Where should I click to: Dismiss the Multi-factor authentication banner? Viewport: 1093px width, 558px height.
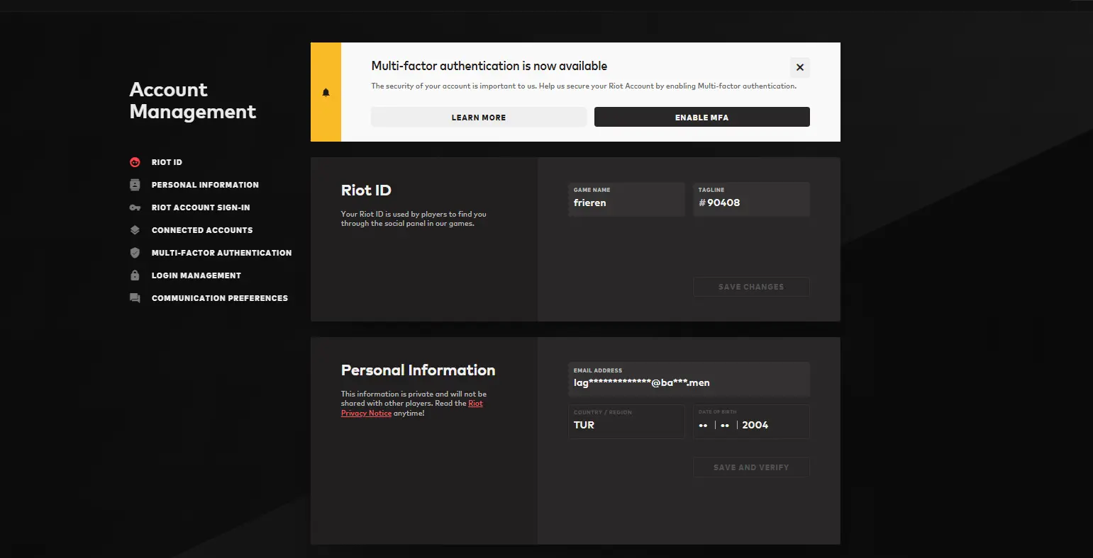[x=799, y=67]
